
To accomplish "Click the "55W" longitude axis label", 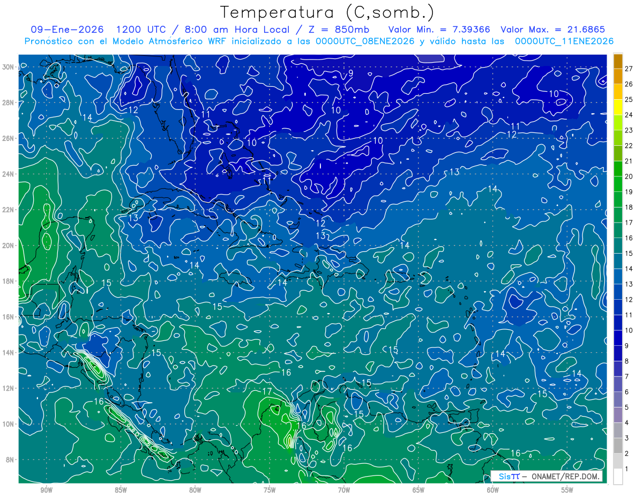I will pos(567,490).
